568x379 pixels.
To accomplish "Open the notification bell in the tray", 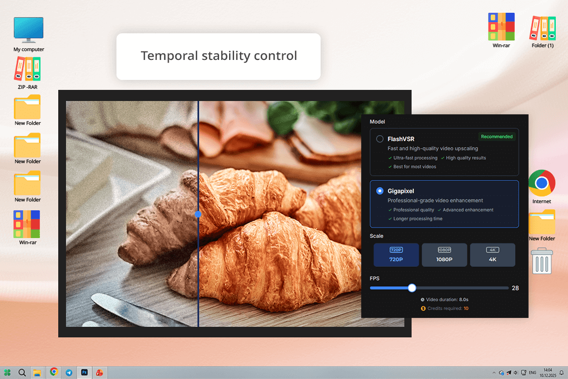I will tap(561, 372).
